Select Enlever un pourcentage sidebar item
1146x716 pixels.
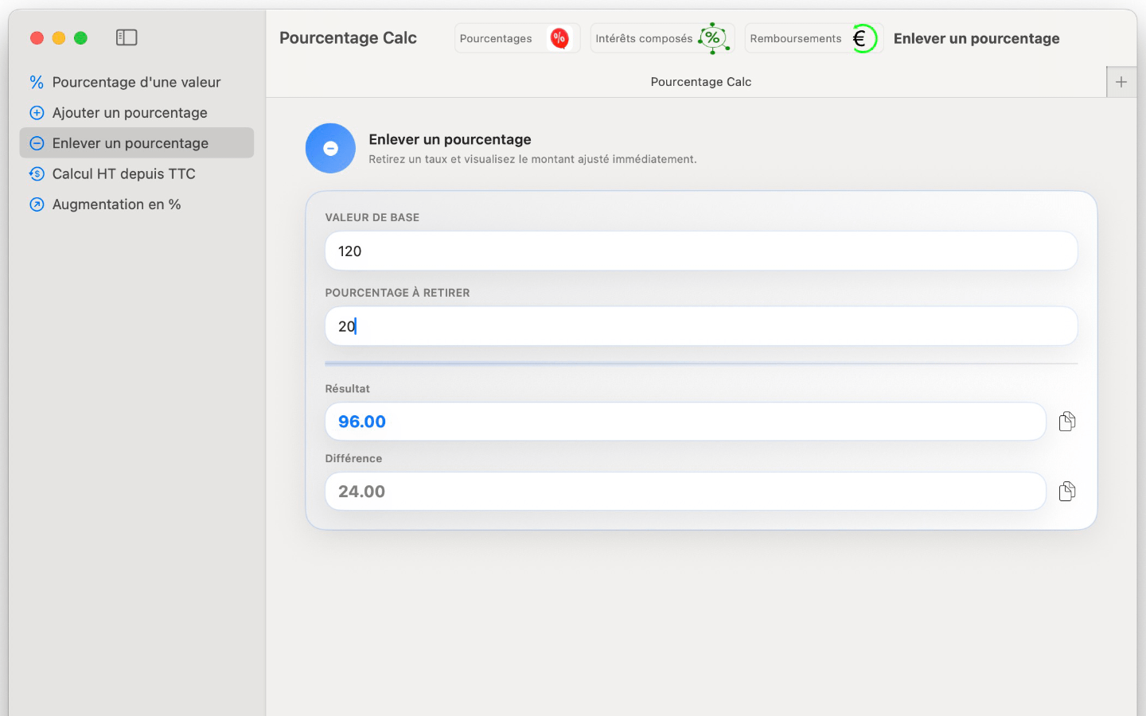(x=131, y=143)
